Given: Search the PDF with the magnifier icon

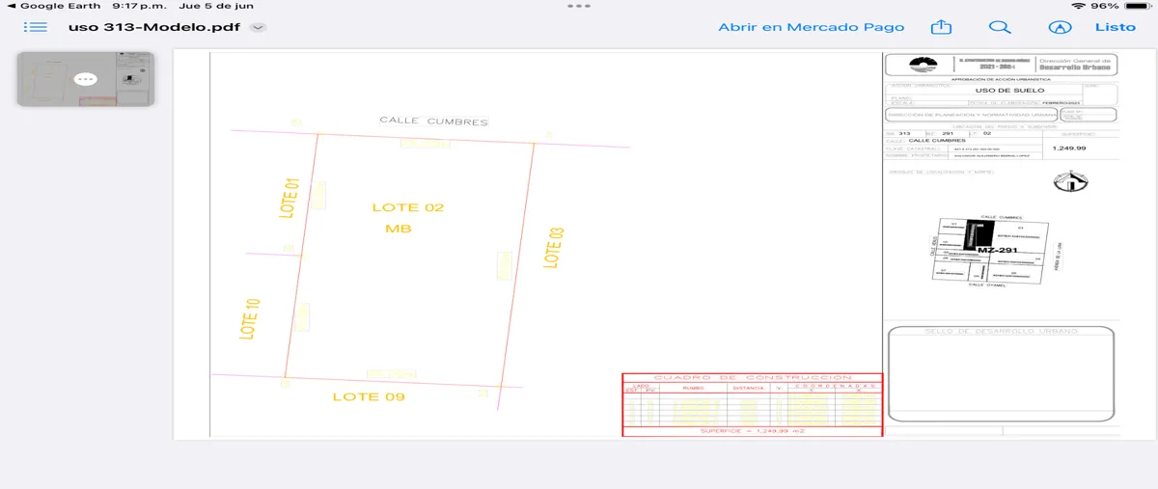Looking at the screenshot, I should (x=1001, y=27).
